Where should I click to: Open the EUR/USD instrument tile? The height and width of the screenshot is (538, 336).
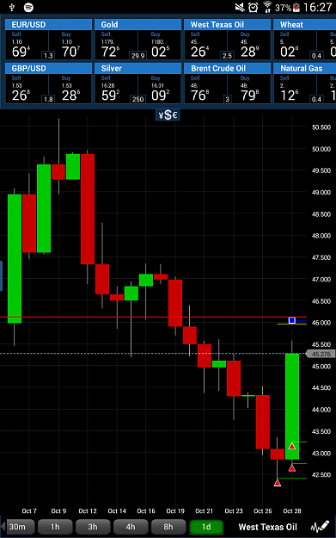pos(48,40)
